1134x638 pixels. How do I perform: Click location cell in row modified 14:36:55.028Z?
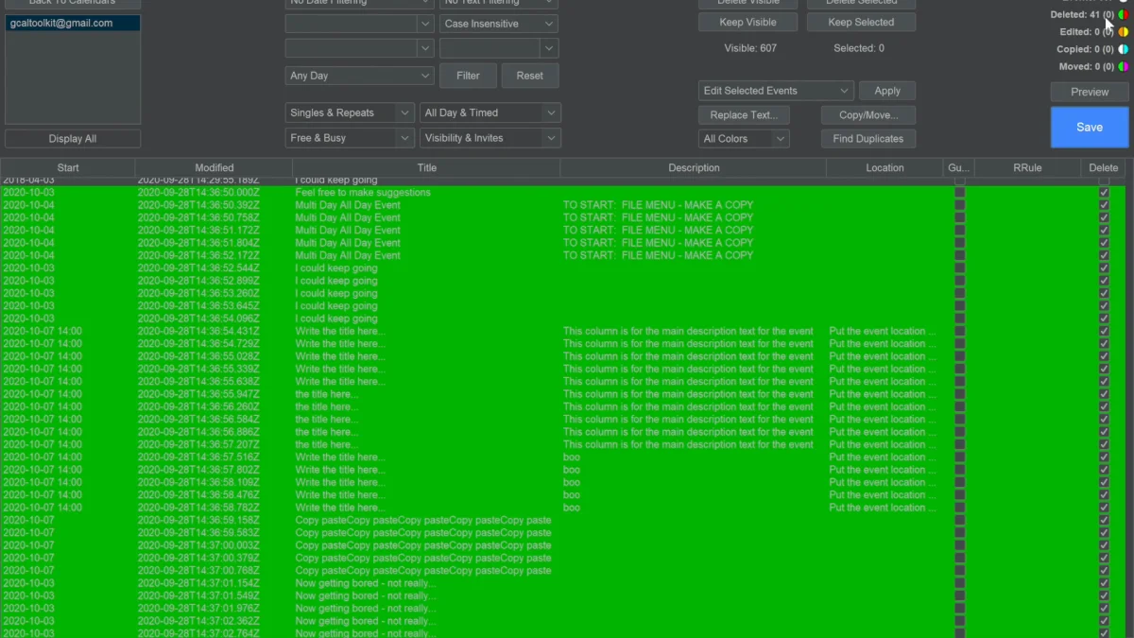883,357
